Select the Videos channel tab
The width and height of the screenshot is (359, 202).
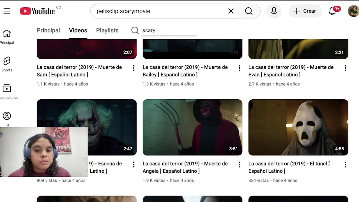78,30
